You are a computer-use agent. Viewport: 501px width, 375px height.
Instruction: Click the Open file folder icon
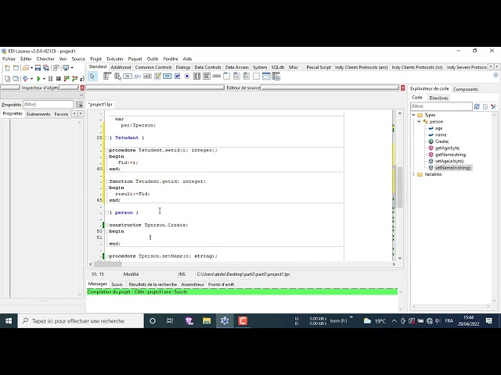click(26, 68)
